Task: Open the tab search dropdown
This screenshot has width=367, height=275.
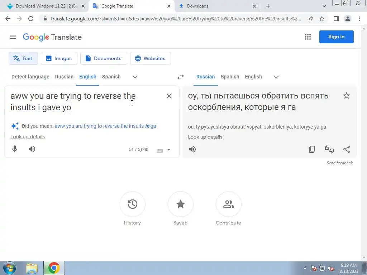Action: pos(324,6)
